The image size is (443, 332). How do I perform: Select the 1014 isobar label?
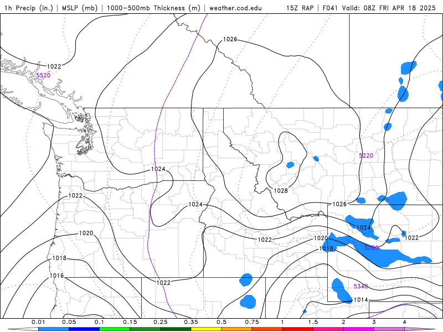(x=361, y=299)
